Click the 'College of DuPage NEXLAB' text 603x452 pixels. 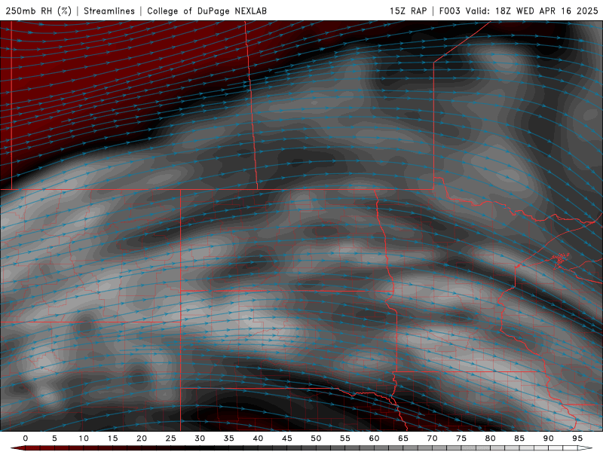point(207,11)
